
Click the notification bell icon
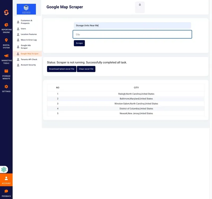pos(140,5)
